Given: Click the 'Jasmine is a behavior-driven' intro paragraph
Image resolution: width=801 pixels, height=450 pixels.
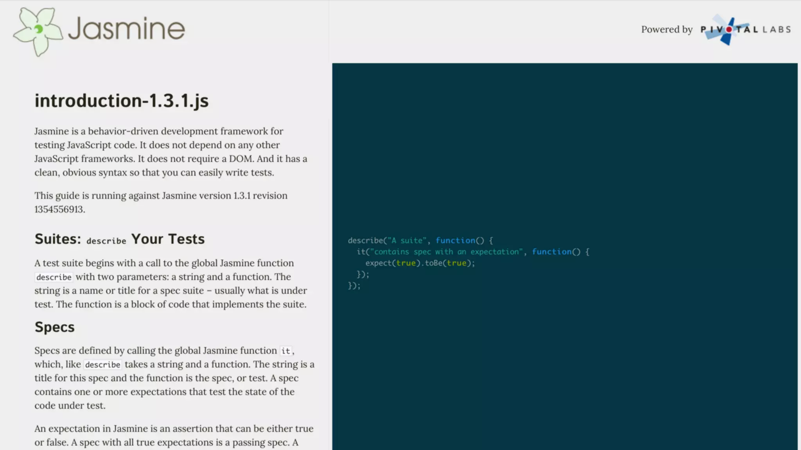Looking at the screenshot, I should pos(171,152).
